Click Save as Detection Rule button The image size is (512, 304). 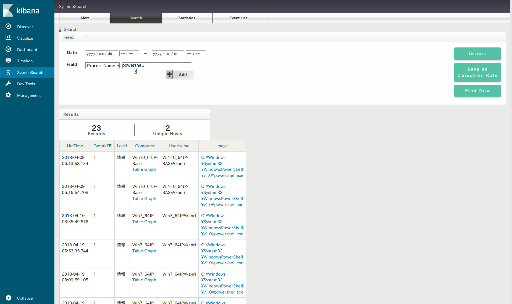(x=477, y=72)
